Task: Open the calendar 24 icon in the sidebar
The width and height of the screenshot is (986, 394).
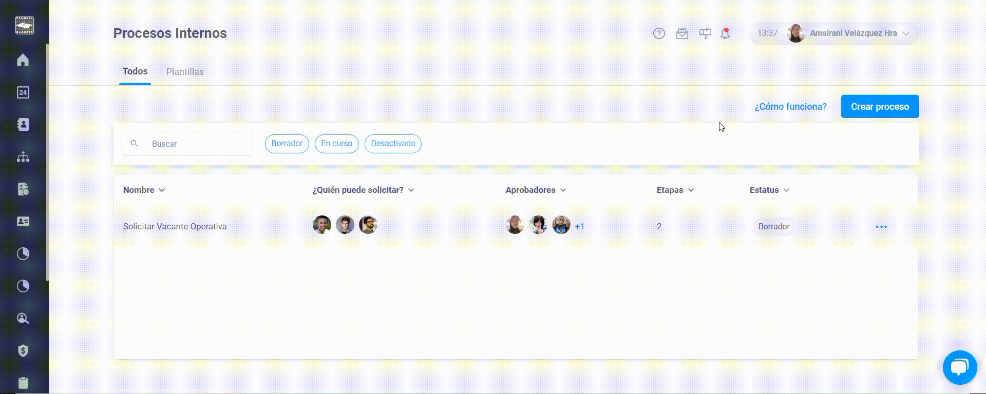Action: [23, 92]
